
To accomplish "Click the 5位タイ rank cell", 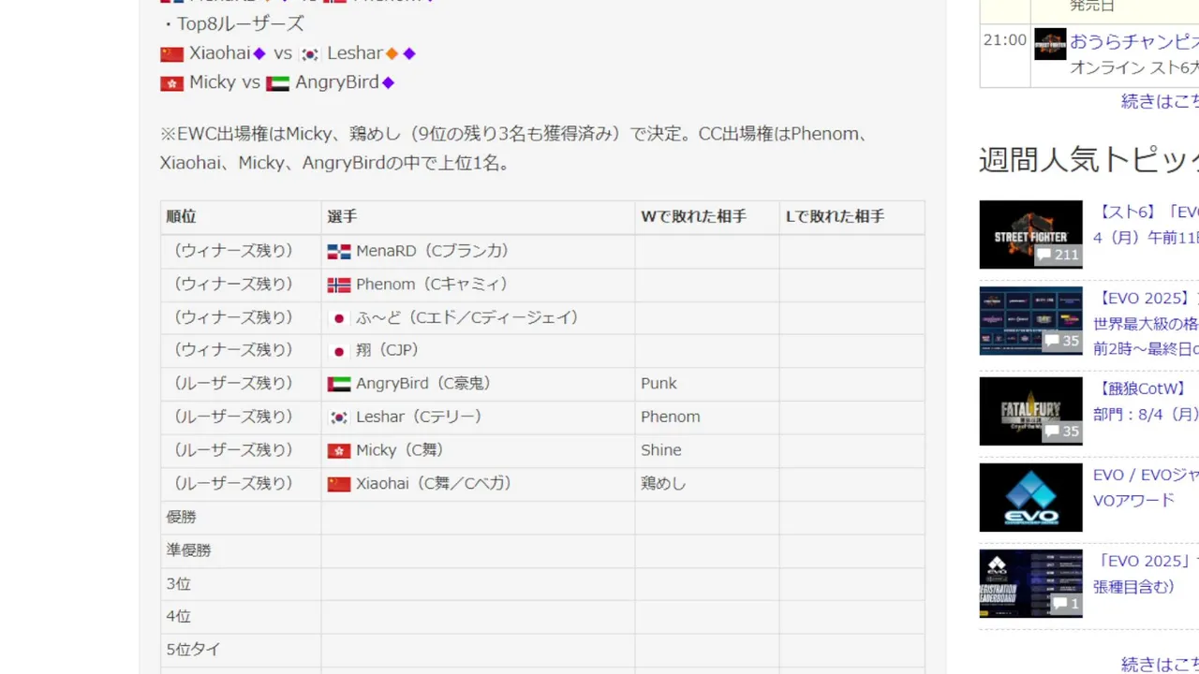I will (x=241, y=650).
